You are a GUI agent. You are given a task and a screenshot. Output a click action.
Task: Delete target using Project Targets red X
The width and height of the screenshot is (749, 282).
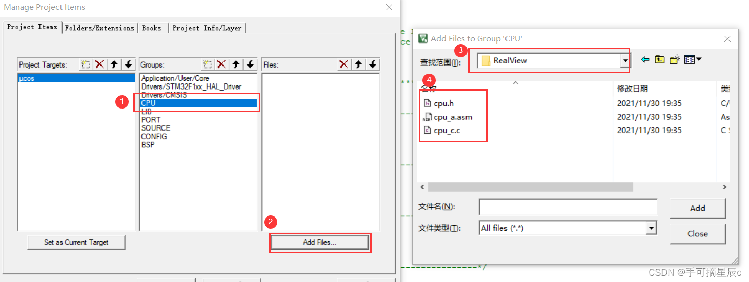pyautogui.click(x=99, y=64)
